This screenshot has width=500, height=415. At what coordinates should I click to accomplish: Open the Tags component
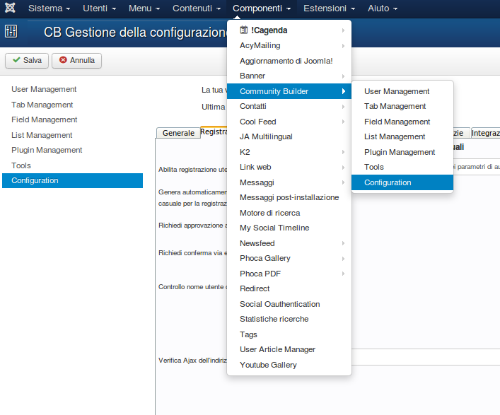pyautogui.click(x=289, y=334)
